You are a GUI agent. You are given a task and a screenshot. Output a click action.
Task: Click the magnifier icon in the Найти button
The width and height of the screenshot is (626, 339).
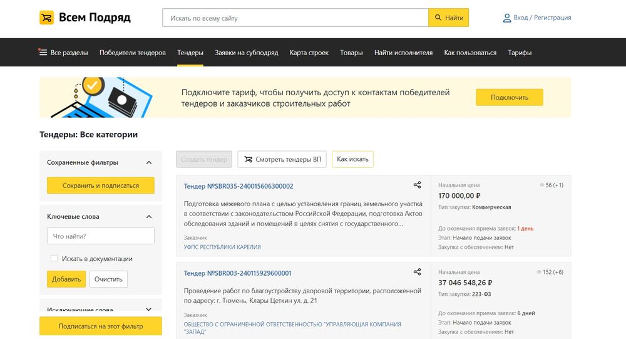(x=438, y=18)
